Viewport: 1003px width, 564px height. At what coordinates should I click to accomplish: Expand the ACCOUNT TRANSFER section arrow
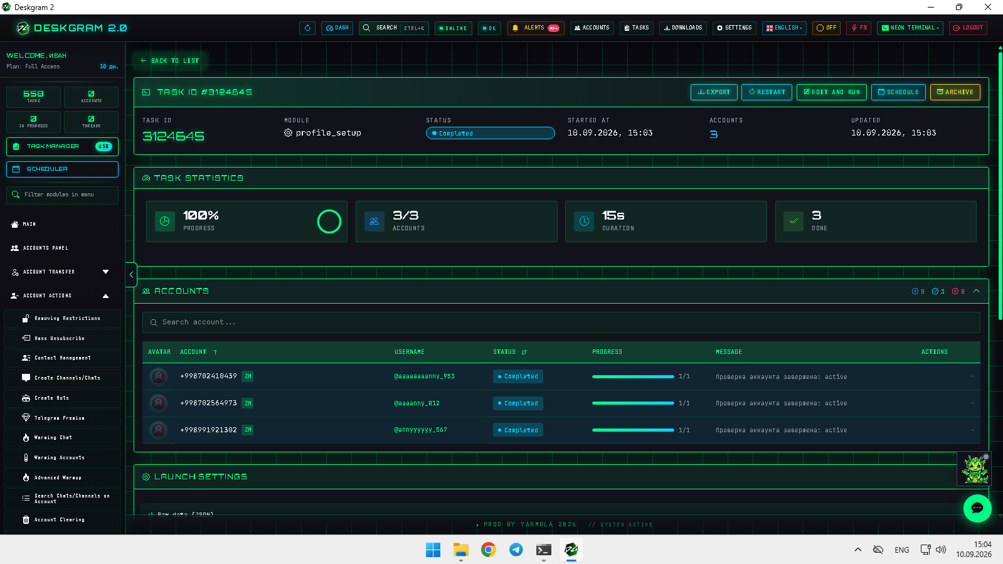point(105,272)
